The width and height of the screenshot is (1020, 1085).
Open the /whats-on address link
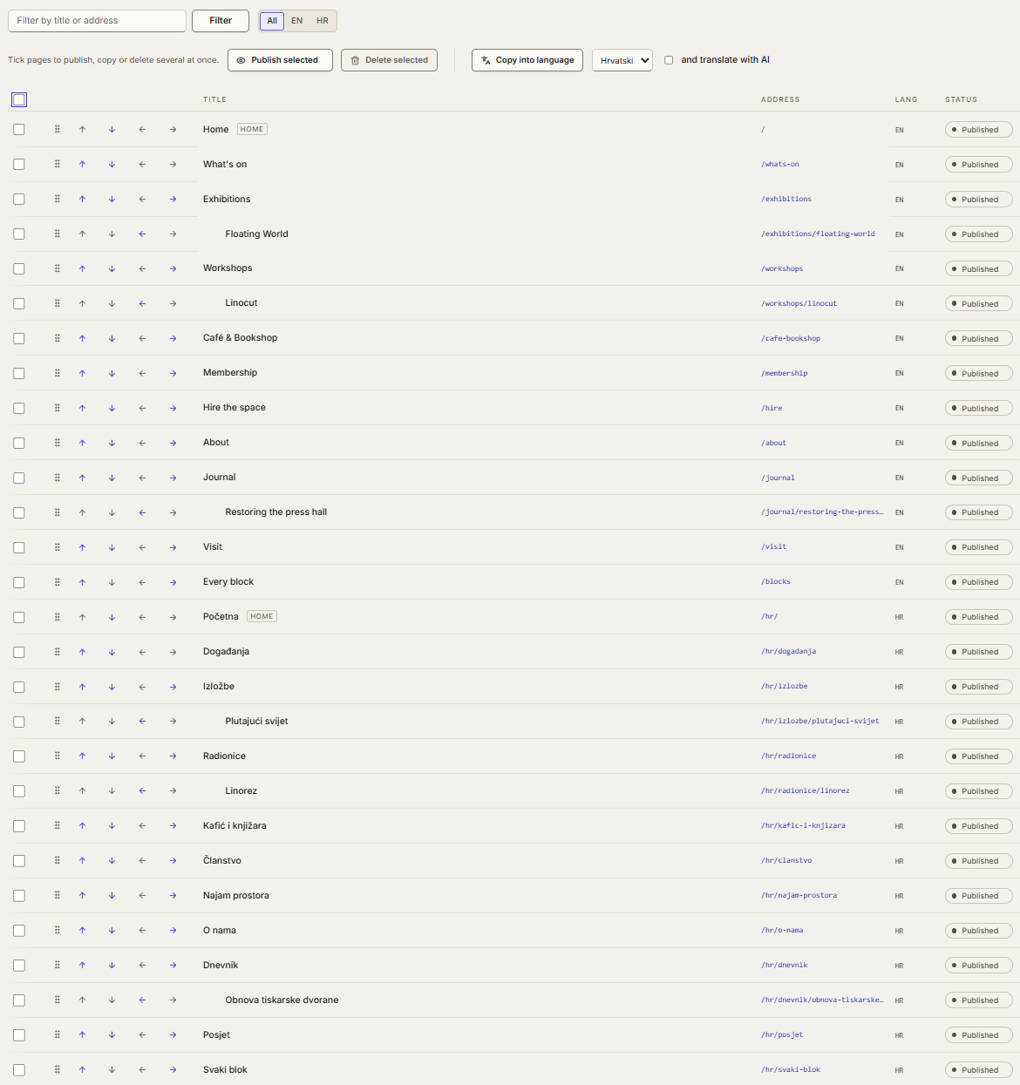point(780,164)
